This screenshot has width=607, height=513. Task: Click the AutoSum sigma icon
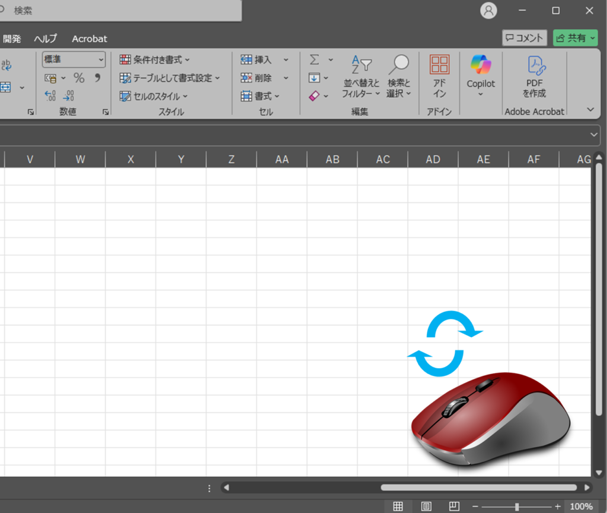314,60
